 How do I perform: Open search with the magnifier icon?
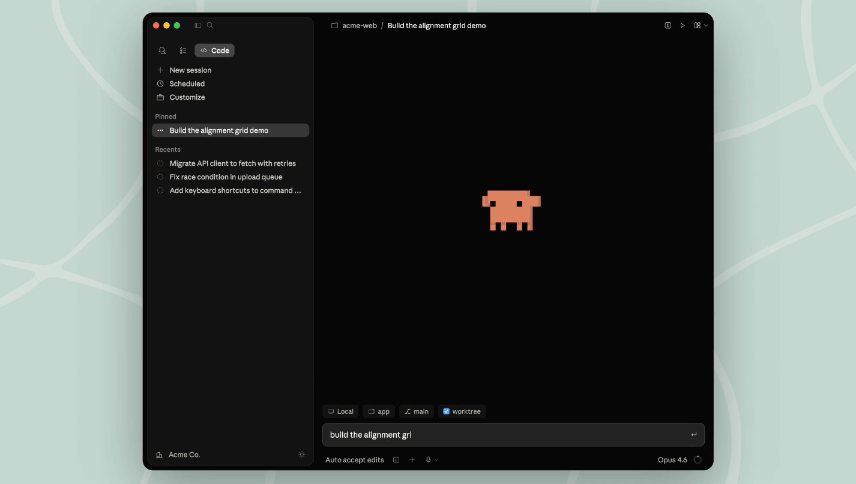point(210,25)
